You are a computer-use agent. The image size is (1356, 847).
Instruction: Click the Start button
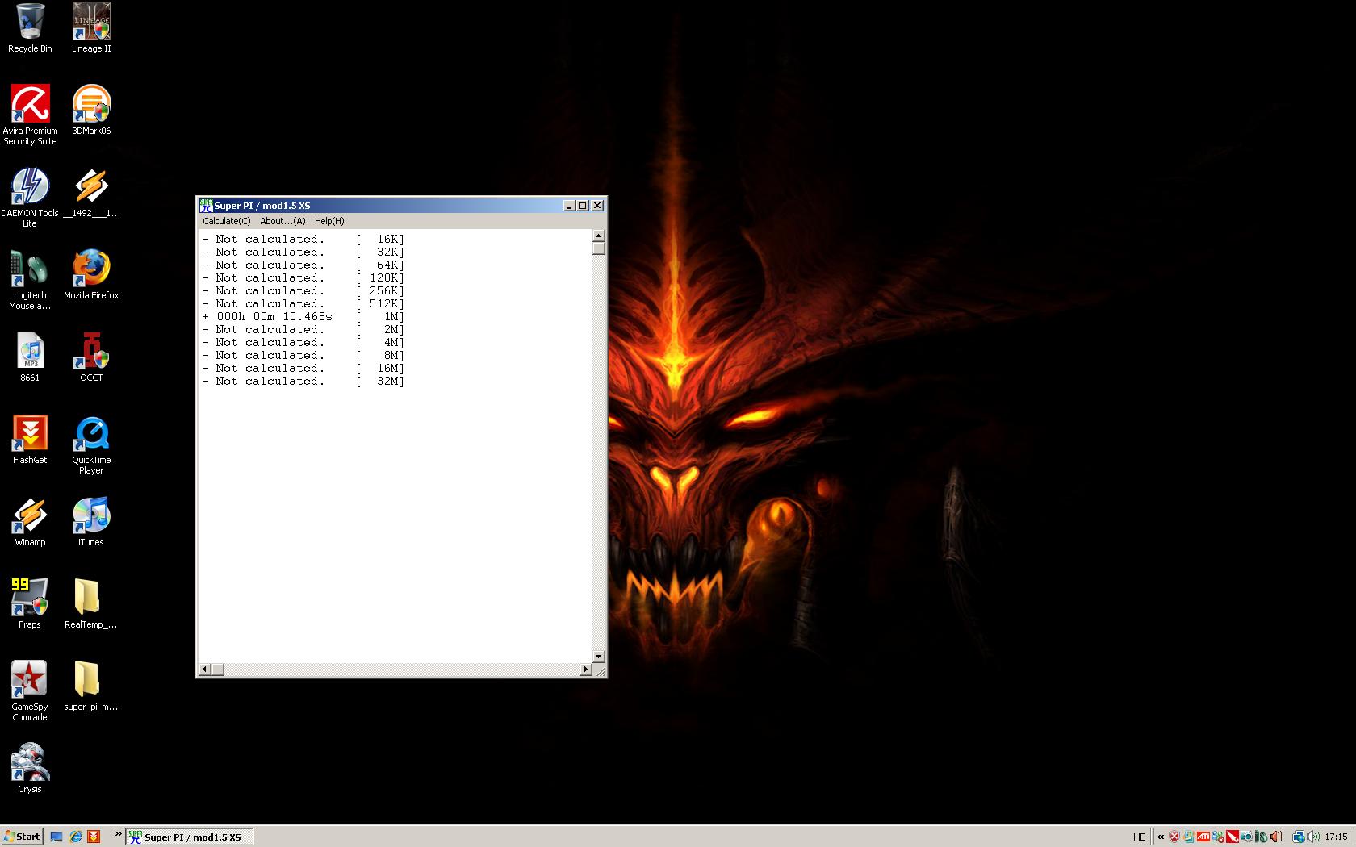coord(22,837)
